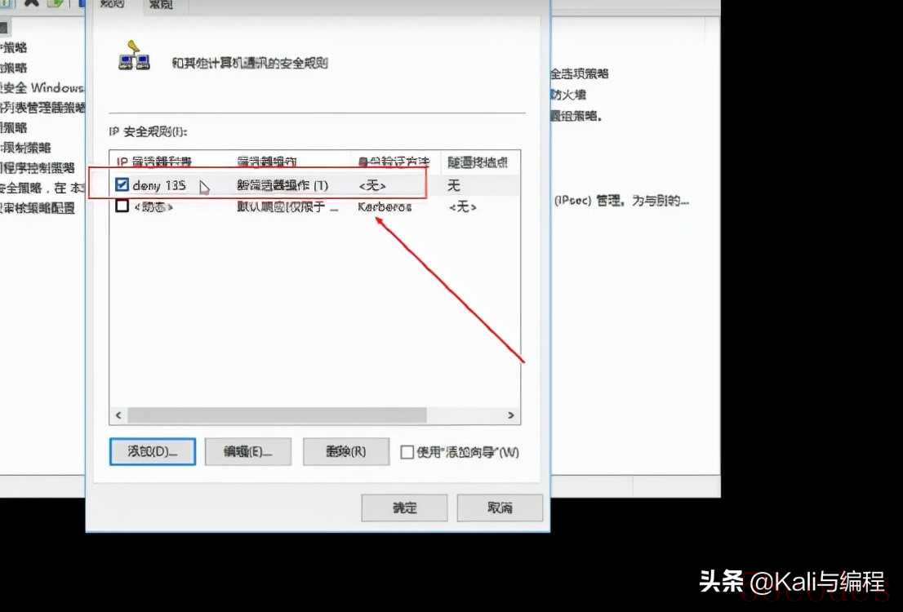Toggle the <动态> rule checkbox
The width and height of the screenshot is (903, 612).
122,206
